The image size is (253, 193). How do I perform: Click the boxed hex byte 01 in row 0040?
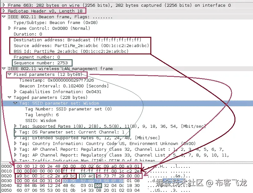coord(98,185)
